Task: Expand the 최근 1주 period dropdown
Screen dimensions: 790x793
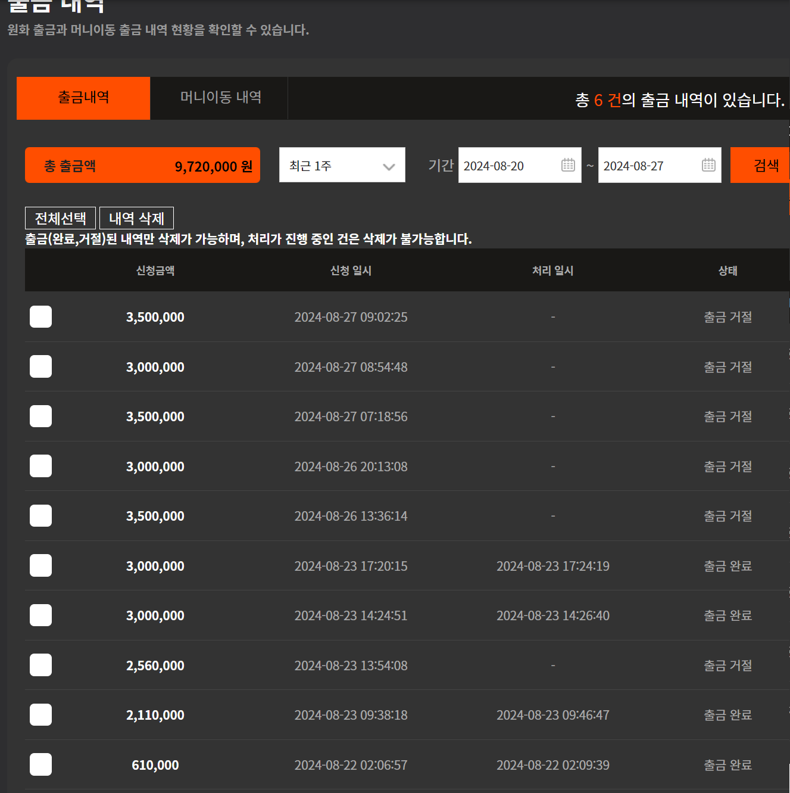Action: click(342, 165)
